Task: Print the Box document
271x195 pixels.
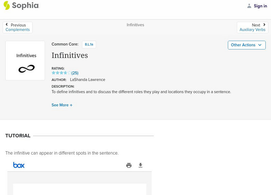Action: tap(129, 165)
